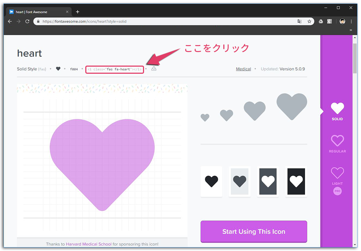This screenshot has width=361, height=251.
Task: Click the download icon beside the code snippet
Action: (x=154, y=69)
